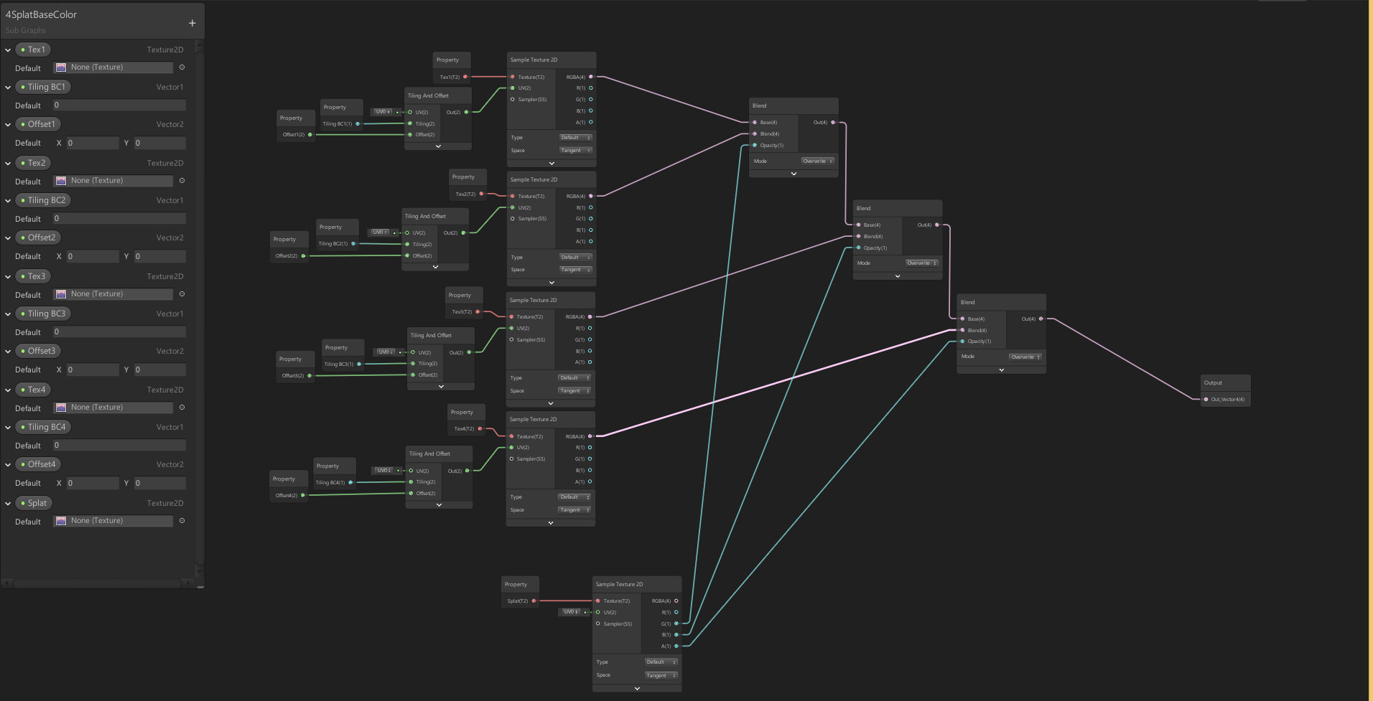The image size is (1373, 701).
Task: Click the Opacity(1) input port on the rightmost Blend node
Action: (963, 341)
